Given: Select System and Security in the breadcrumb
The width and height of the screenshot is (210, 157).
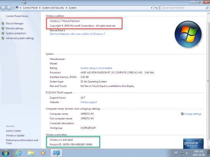Looking at the screenshot, I should (x=53, y=8).
